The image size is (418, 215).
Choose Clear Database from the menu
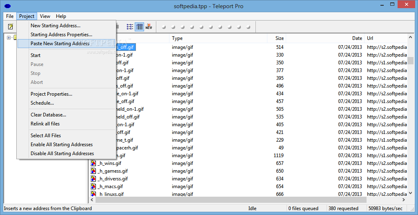point(67,115)
